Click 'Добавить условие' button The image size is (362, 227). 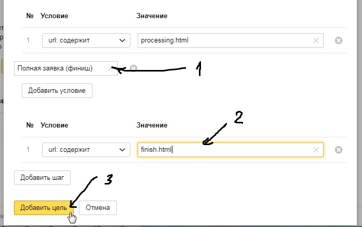coord(57,90)
